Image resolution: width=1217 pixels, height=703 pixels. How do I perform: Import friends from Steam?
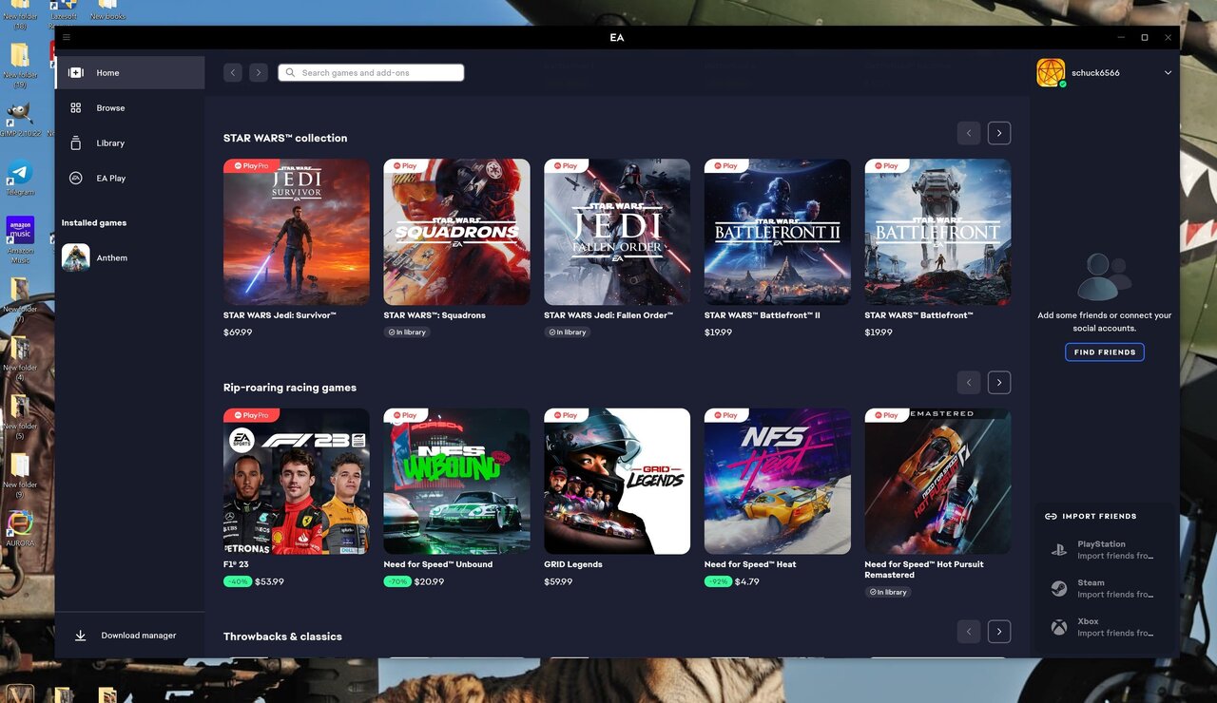1104,589
